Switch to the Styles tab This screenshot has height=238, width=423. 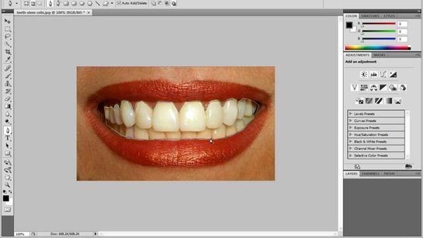(x=389, y=16)
